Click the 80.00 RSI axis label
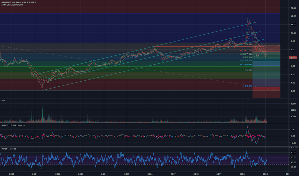The image size is (299, 176). [x=293, y=153]
